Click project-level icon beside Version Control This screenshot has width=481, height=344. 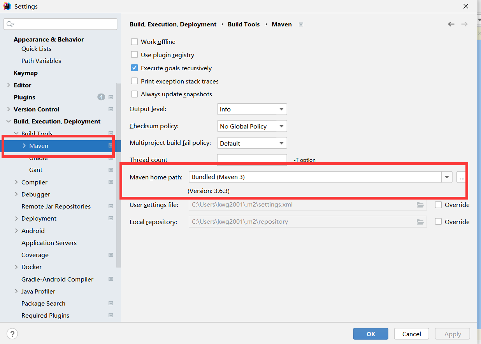click(111, 109)
